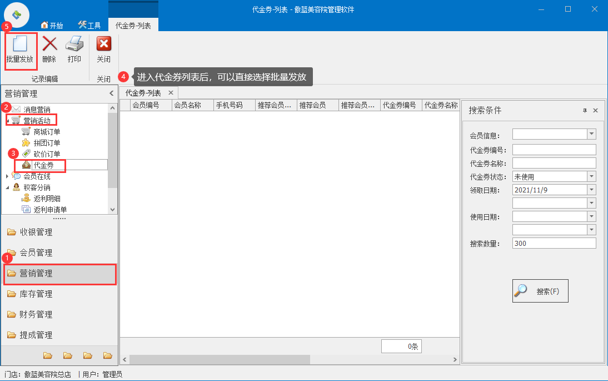The image size is (608, 381).
Task: Sort by 手机号码 column header
Action: [235, 105]
